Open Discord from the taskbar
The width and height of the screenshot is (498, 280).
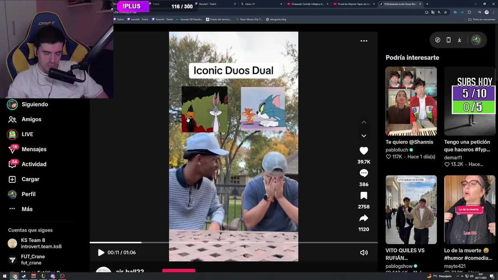53,276
